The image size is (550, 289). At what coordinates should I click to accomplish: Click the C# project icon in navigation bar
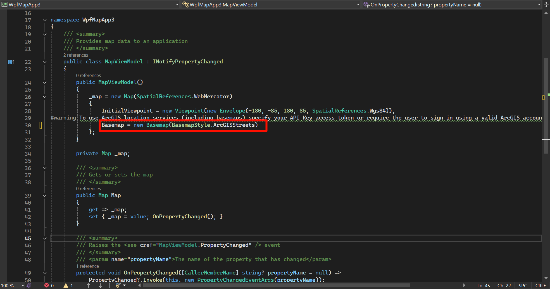(4, 4)
